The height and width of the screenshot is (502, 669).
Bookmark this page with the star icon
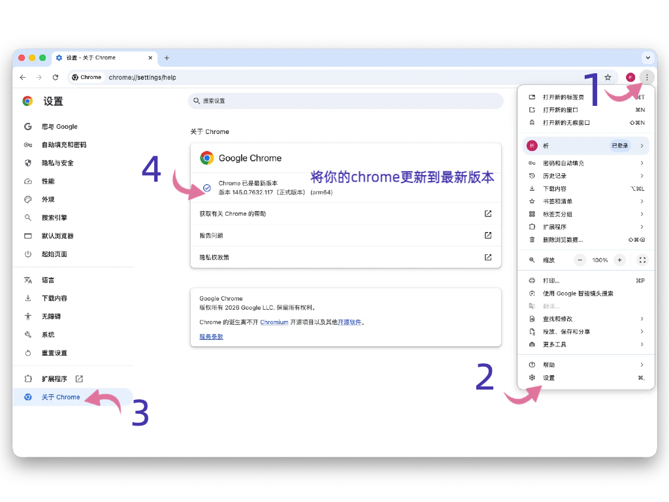coord(608,77)
